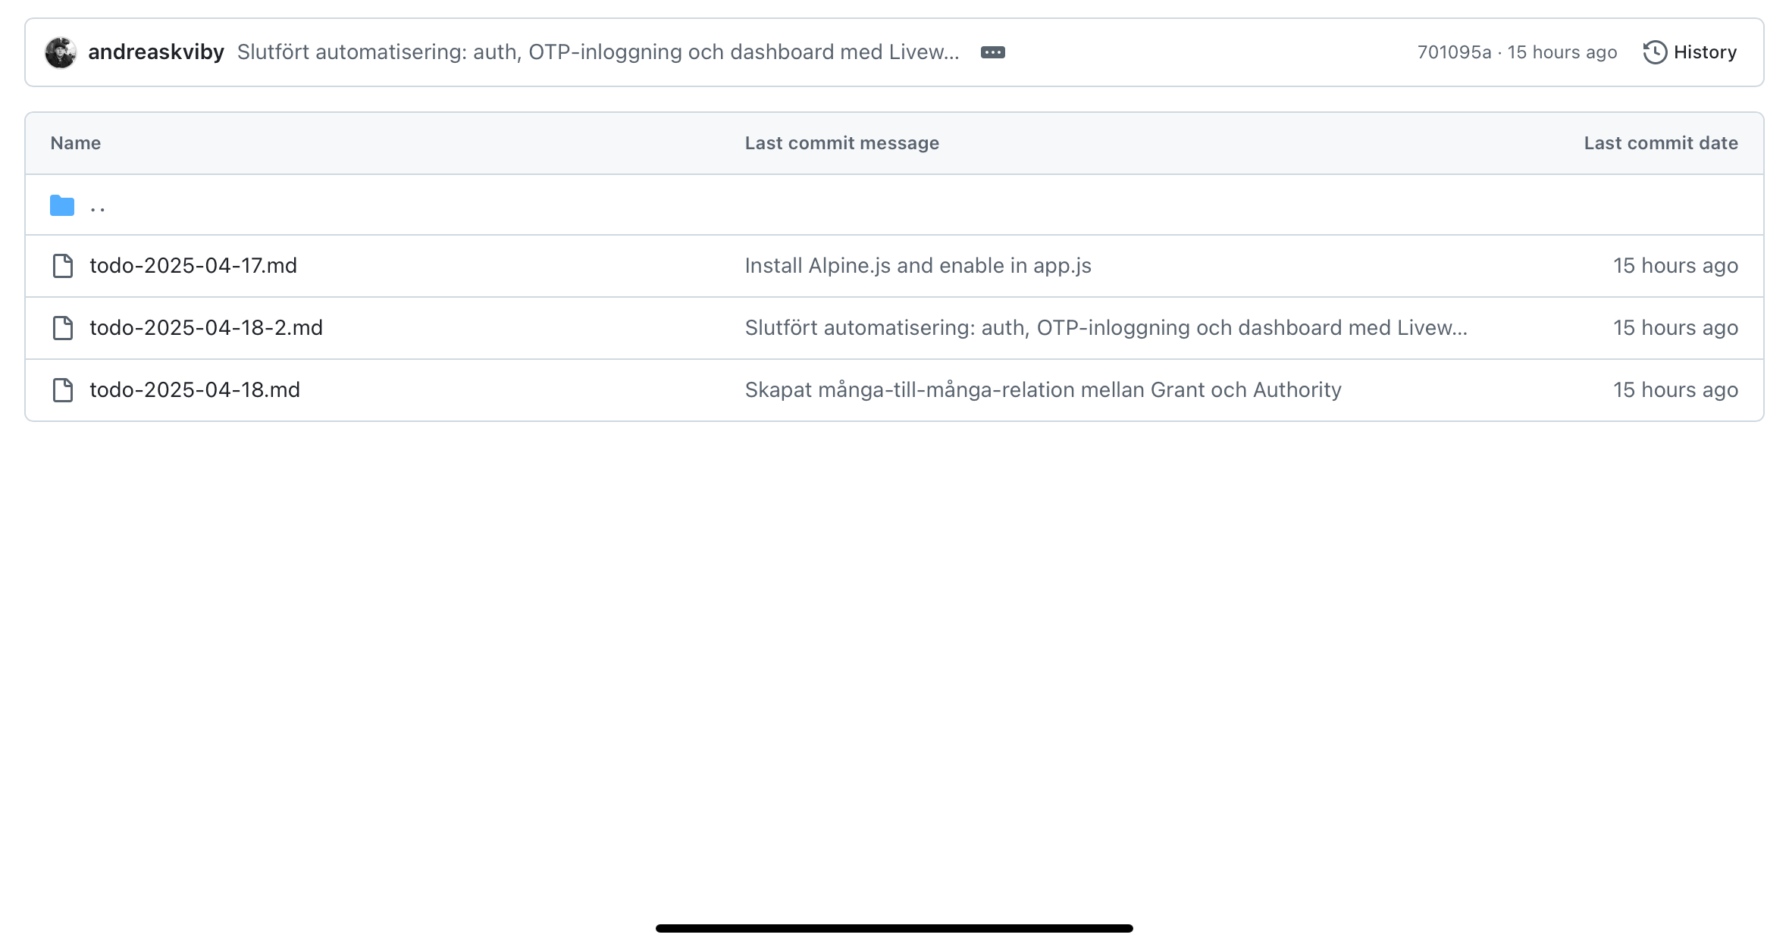Click the header commit message Slutfört automatisering

[598, 52]
